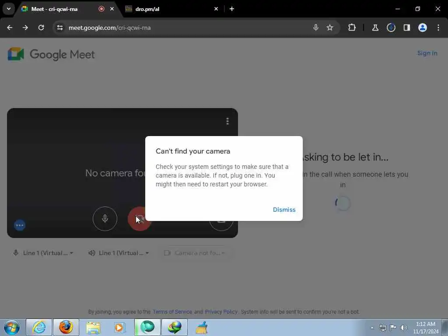
Task: Dismiss the camera not found dialog
Action: pyautogui.click(x=284, y=210)
